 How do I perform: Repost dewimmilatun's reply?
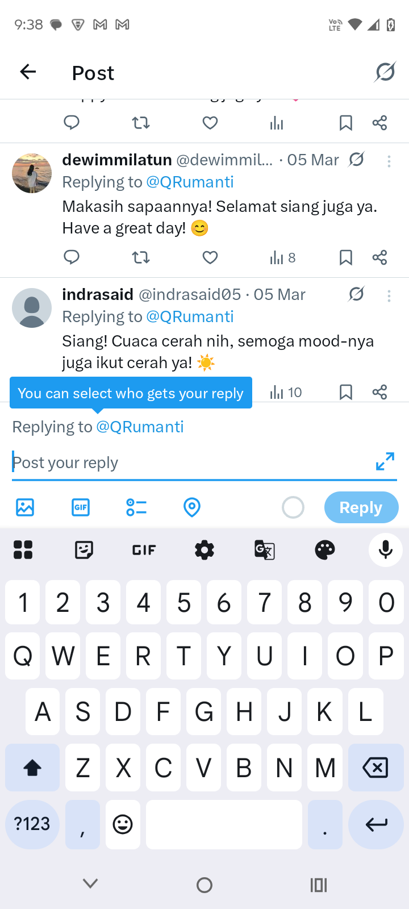point(141,257)
